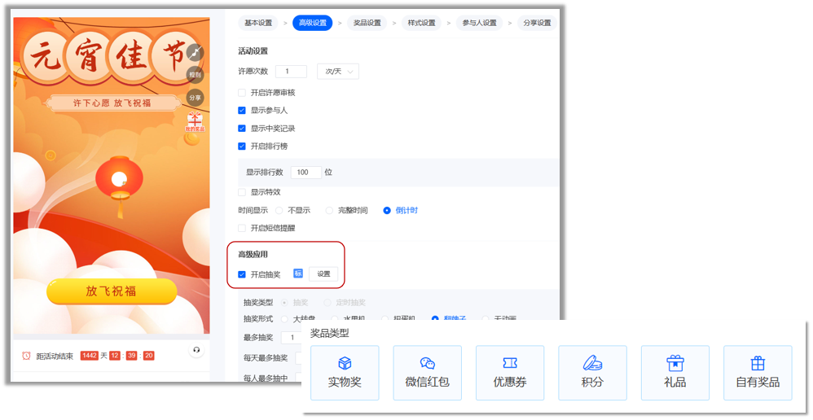The height and width of the screenshot is (420, 813).
Task: Click the 时间显示 label
Action: (x=253, y=210)
